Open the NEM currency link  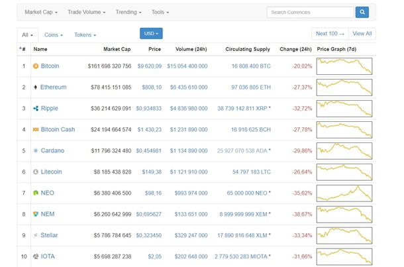coord(48,214)
